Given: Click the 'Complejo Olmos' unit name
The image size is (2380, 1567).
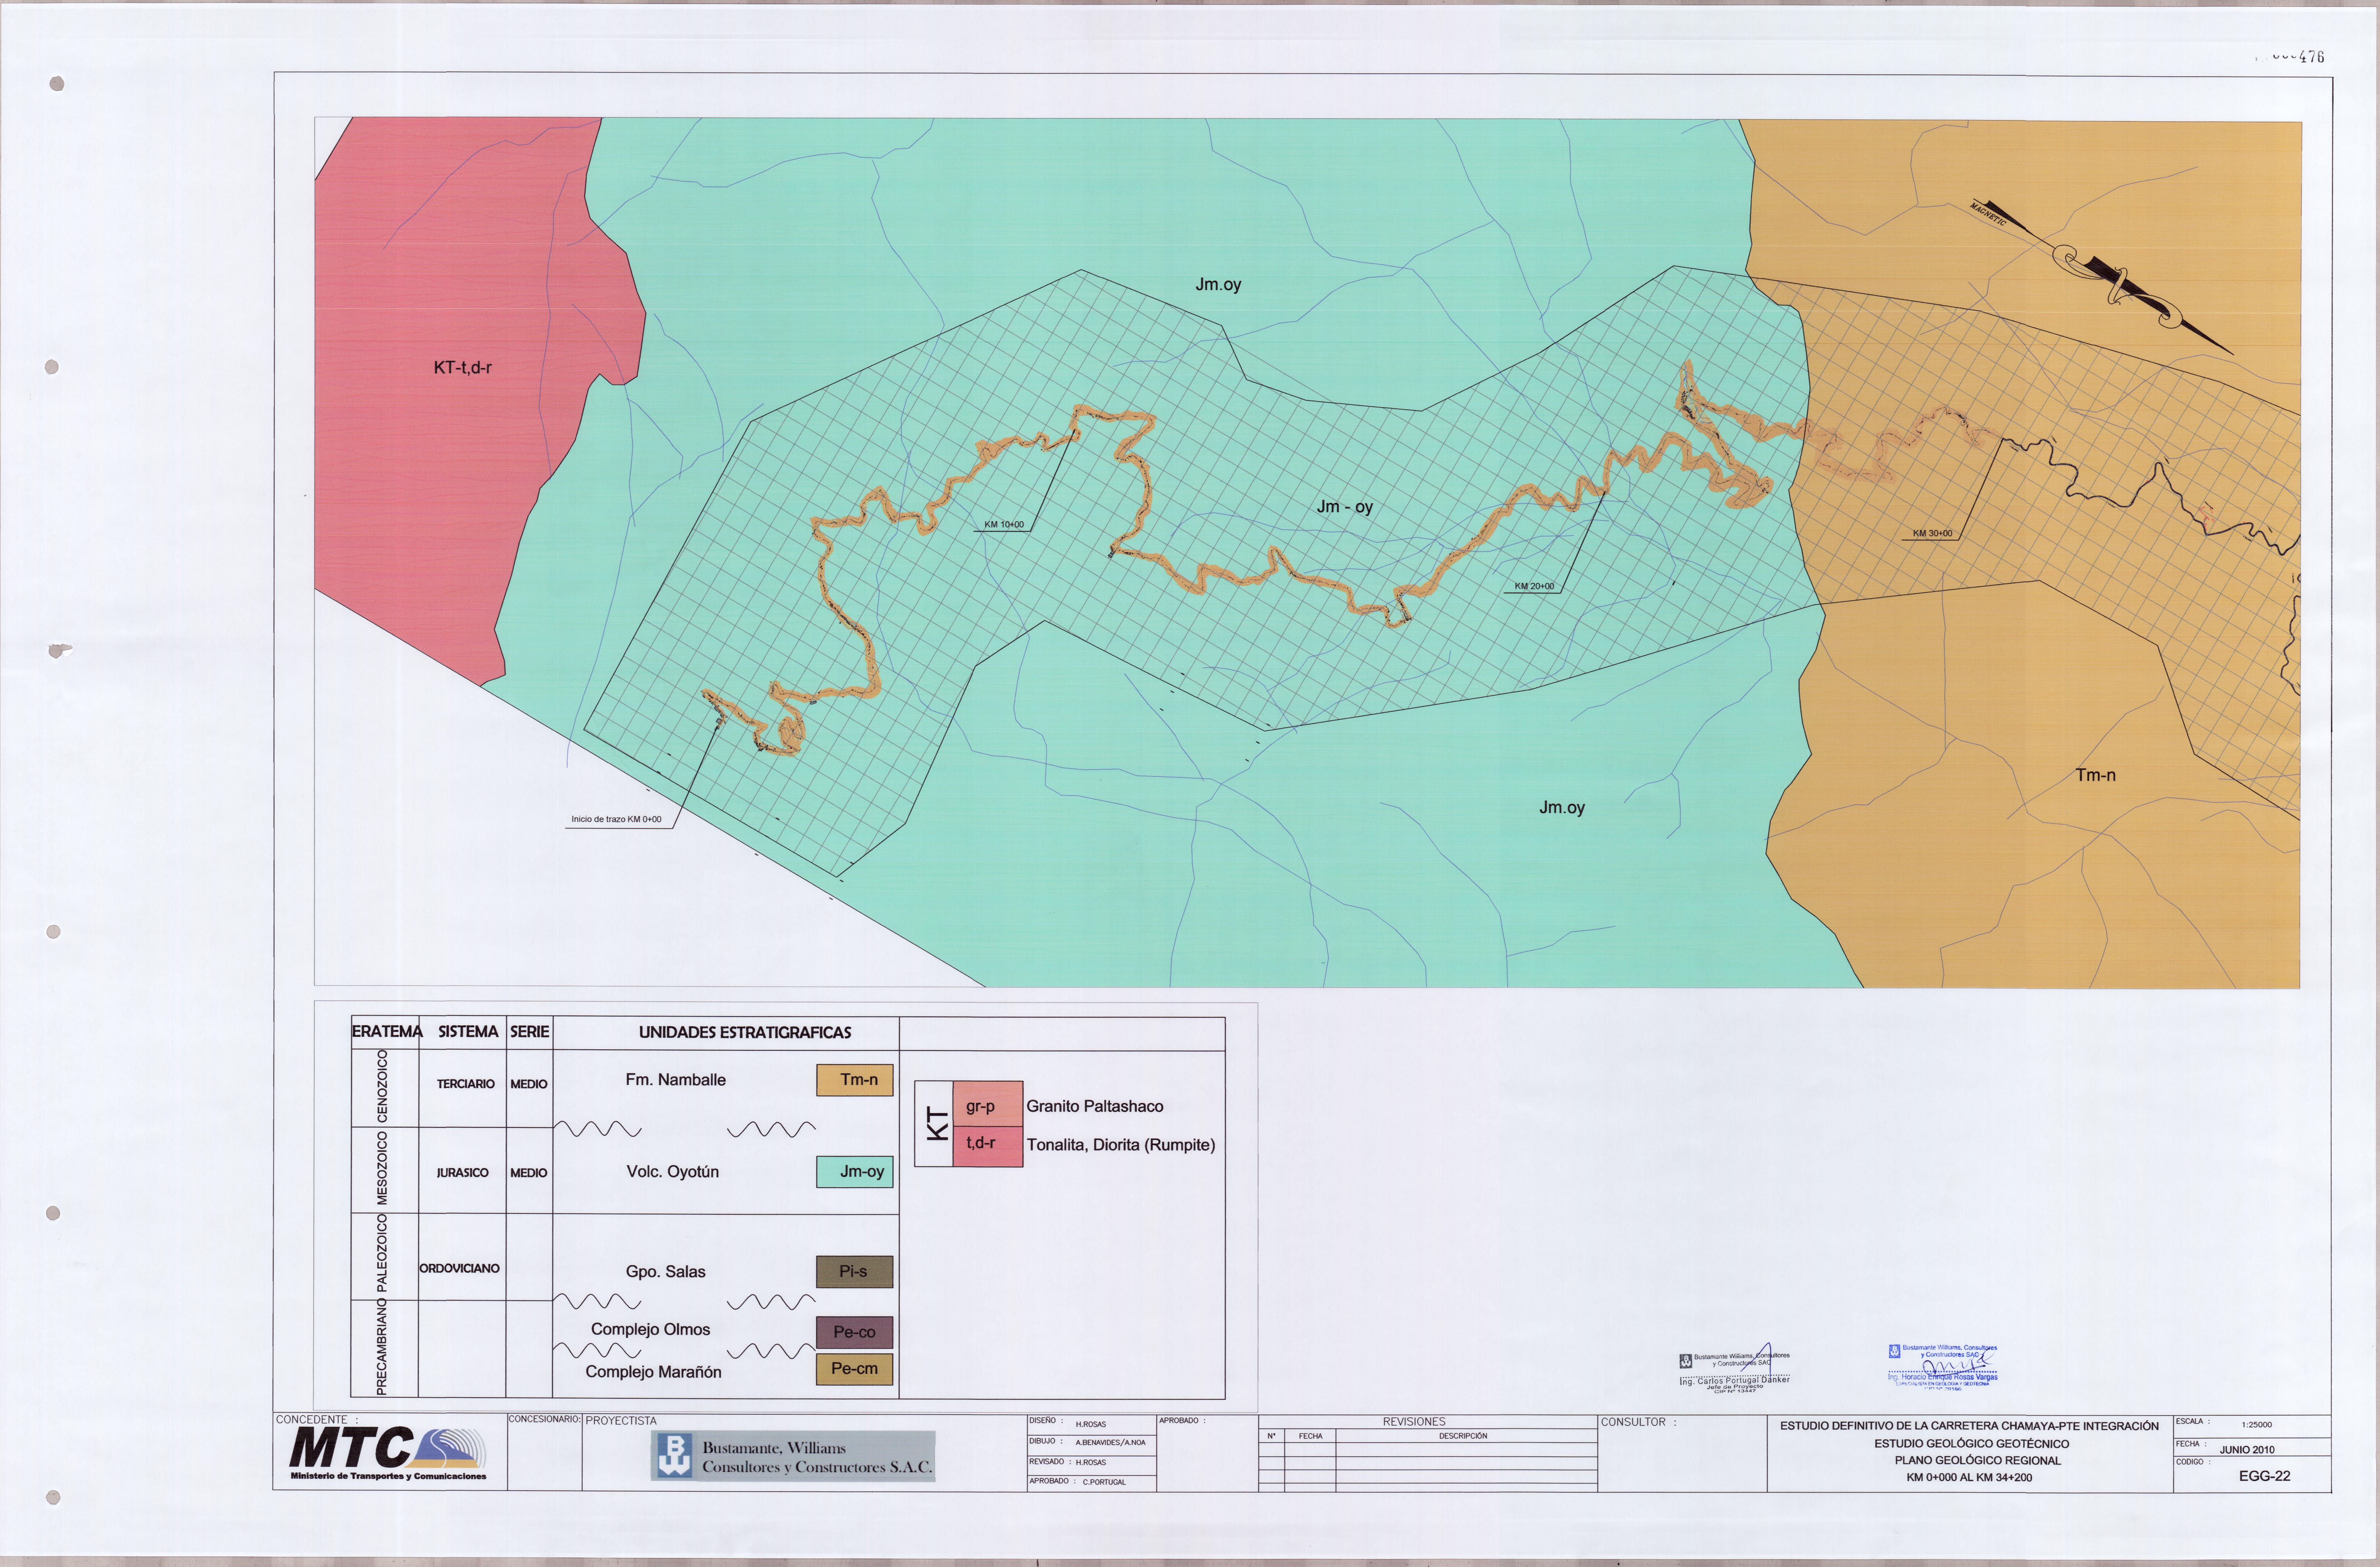Looking at the screenshot, I should (x=651, y=1330).
